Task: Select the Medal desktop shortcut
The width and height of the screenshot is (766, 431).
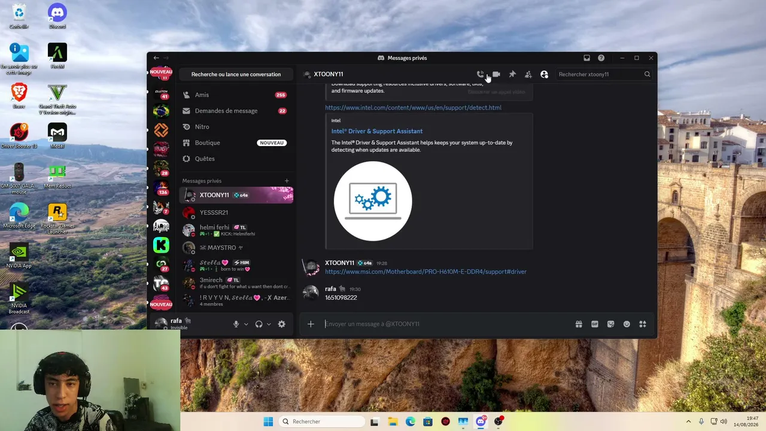Action: (x=57, y=136)
